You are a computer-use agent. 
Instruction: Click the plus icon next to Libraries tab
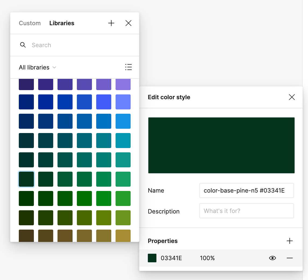(111, 23)
